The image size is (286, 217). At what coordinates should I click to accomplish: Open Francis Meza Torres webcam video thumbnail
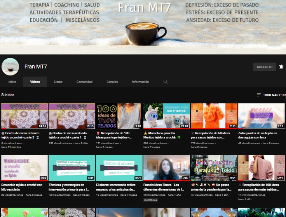167,168
